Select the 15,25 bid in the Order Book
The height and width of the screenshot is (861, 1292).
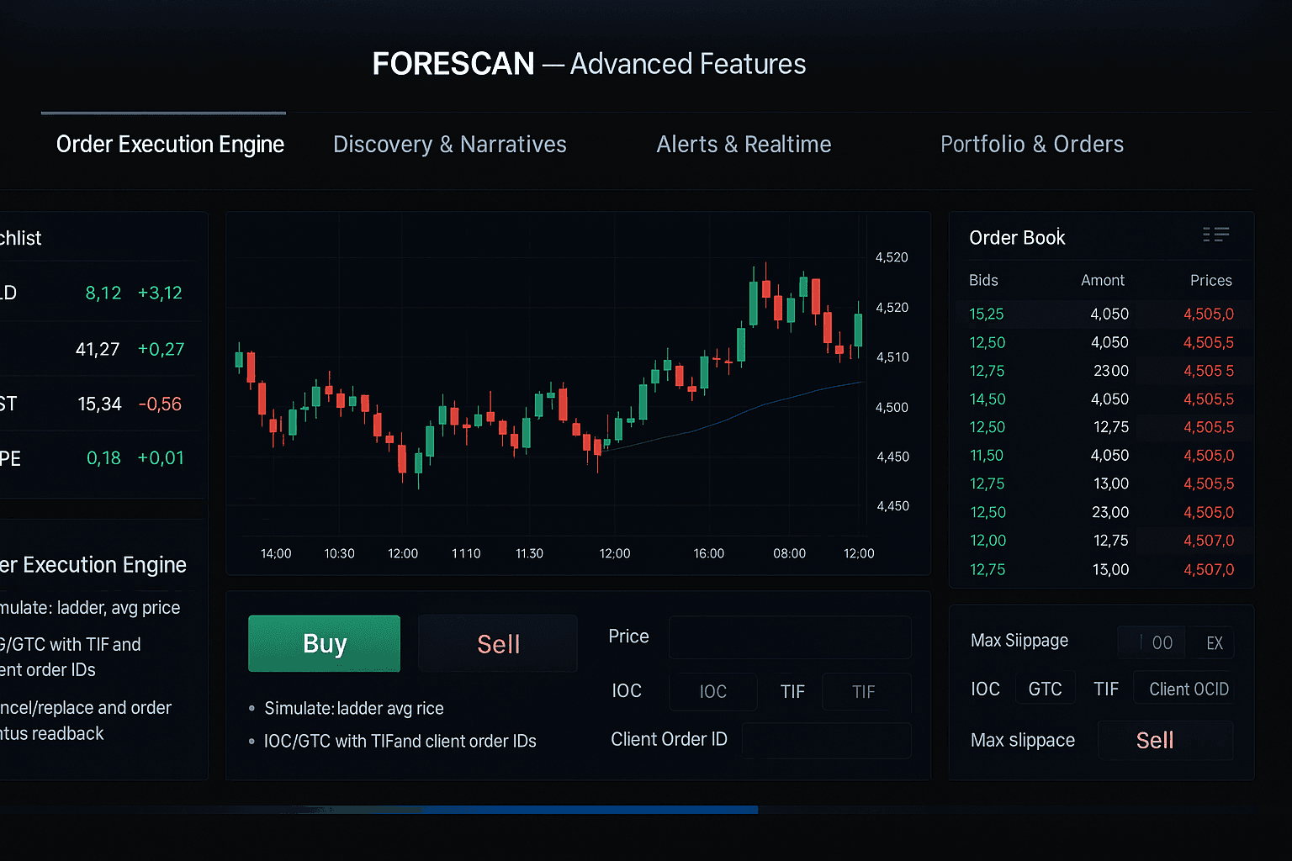987,314
